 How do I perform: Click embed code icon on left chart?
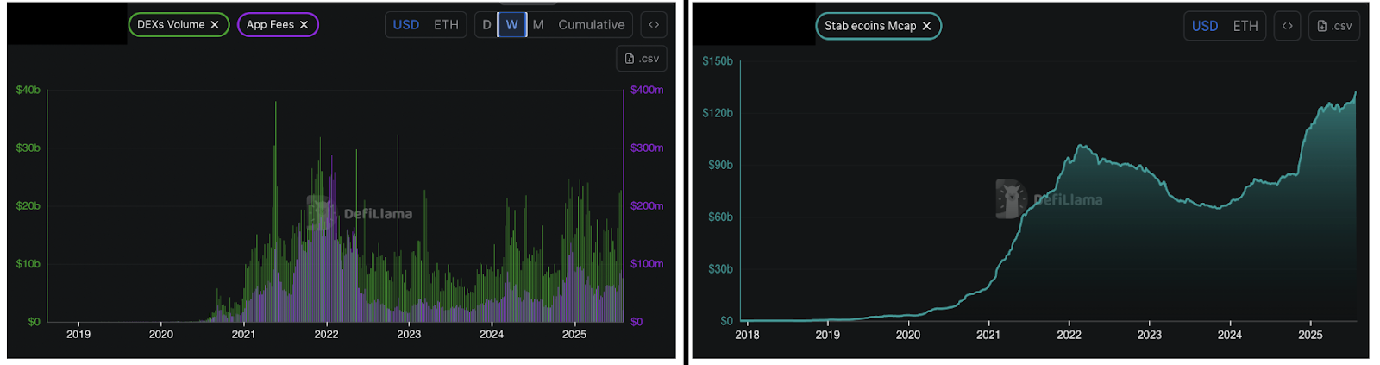[654, 25]
